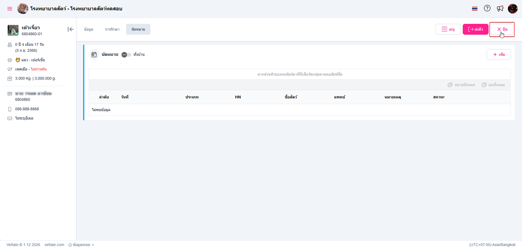Click the ไม่ระบุอีเมล email text

24,118
